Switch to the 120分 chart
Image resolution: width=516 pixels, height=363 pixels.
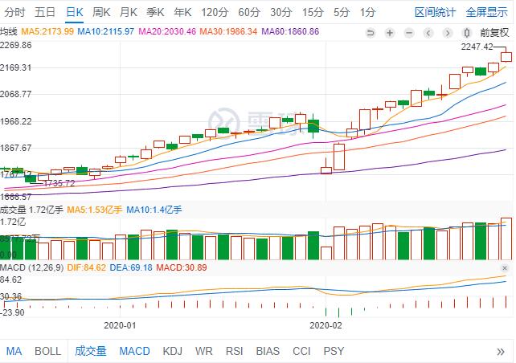215,13
